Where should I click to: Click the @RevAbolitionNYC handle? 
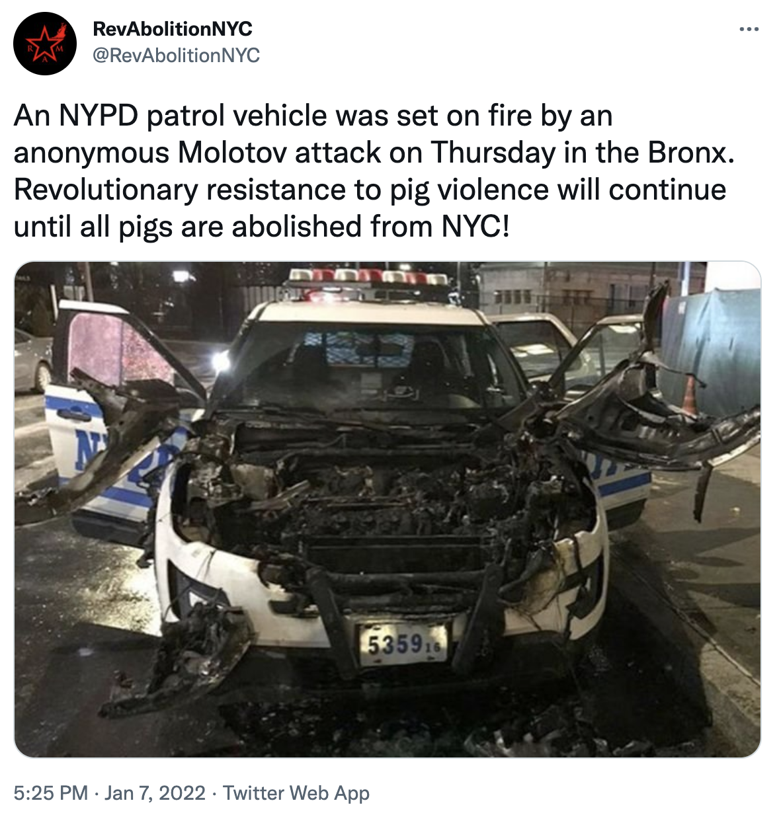[176, 56]
